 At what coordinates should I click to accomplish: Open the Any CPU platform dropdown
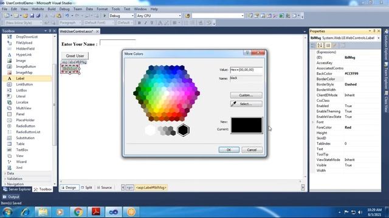180,16
